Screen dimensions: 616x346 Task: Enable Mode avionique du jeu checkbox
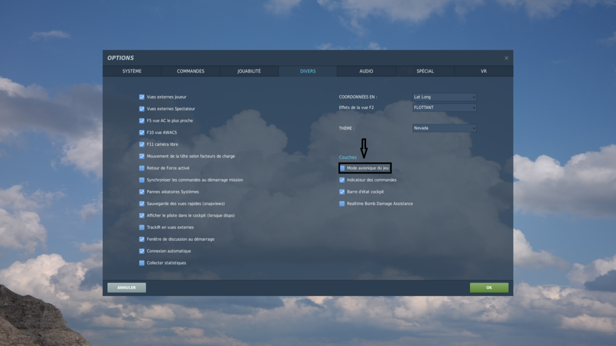342,168
